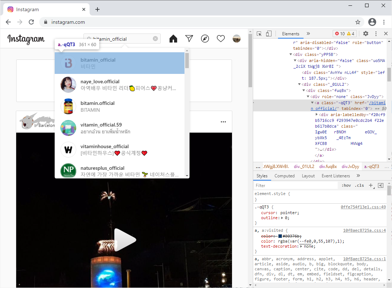Image resolution: width=392 pixels, height=288 pixels.
Task: Select bitamin.official search result
Action: click(x=119, y=106)
